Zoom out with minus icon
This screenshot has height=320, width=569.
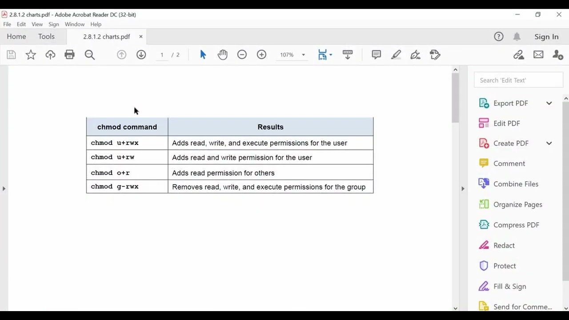coord(242,55)
